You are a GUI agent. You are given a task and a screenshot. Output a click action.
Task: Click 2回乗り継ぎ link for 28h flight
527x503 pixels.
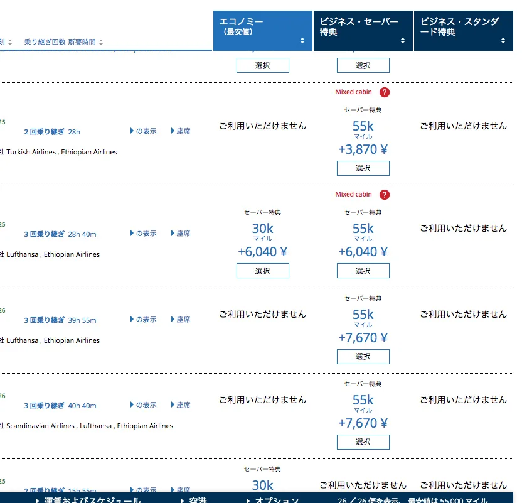pos(44,131)
